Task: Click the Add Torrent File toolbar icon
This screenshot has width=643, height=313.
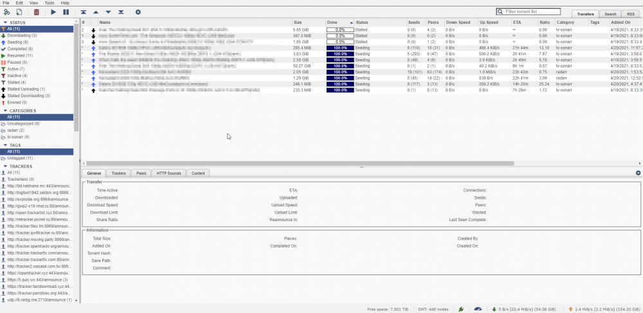Action: pos(19,12)
